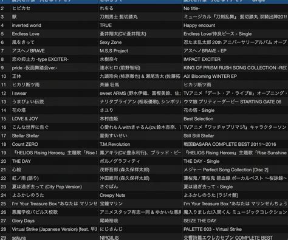Select the song title "ヒビカセ"

click(x=21, y=9)
